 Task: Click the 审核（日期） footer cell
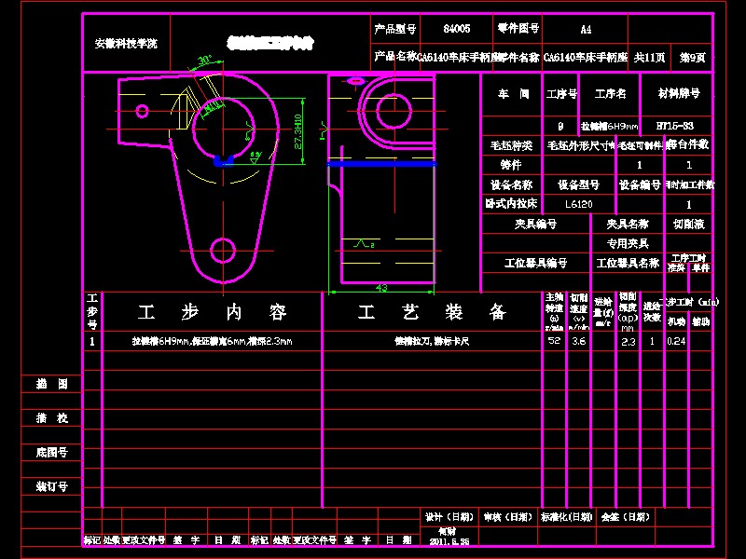pos(508,517)
